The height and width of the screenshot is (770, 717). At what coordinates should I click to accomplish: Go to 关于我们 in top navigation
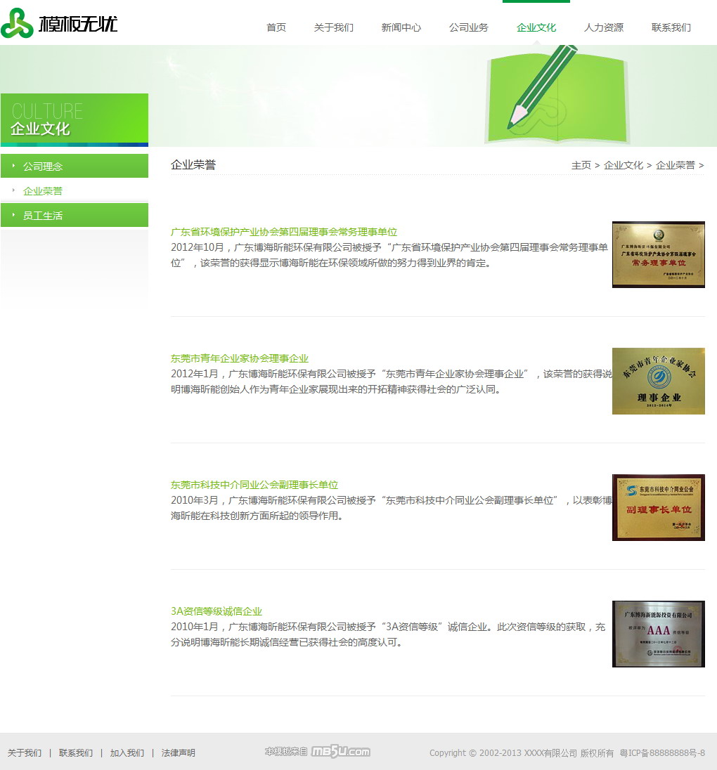(334, 27)
